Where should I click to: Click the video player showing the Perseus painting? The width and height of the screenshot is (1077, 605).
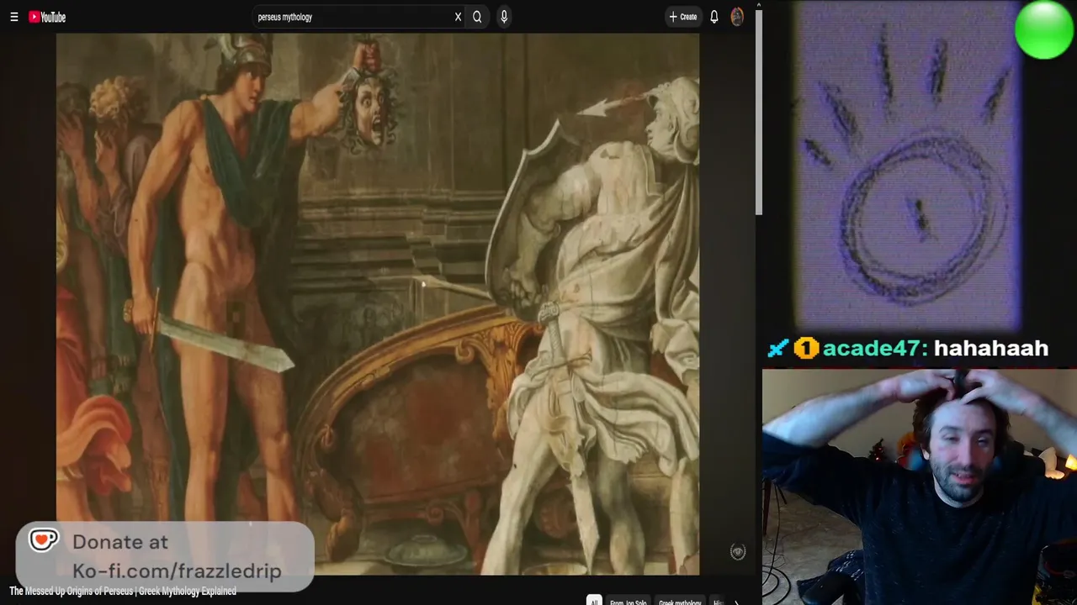coord(378,304)
